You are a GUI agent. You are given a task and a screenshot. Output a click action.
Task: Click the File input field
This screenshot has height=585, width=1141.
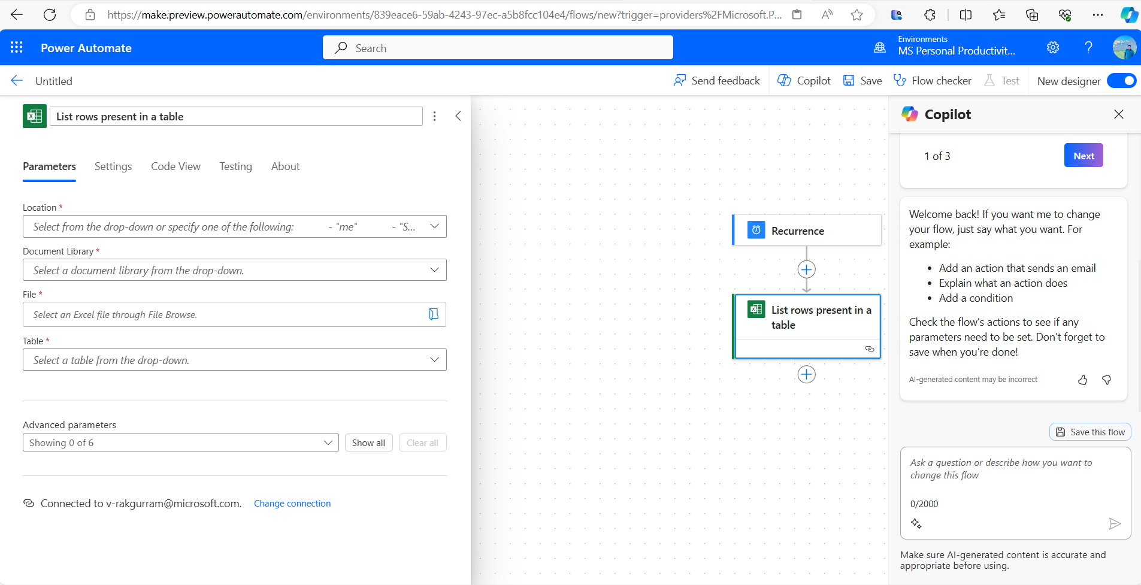click(x=234, y=314)
